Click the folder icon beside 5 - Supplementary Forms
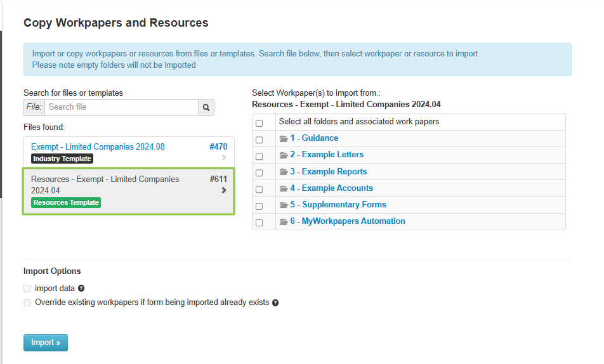This screenshot has width=604, height=364. click(x=284, y=205)
